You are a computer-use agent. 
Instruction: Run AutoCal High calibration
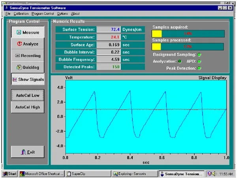point(28,107)
